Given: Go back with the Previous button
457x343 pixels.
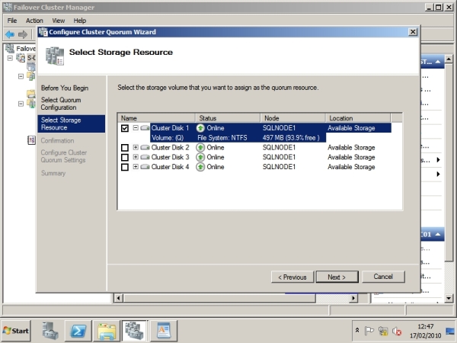Looking at the screenshot, I should pyautogui.click(x=292, y=277).
